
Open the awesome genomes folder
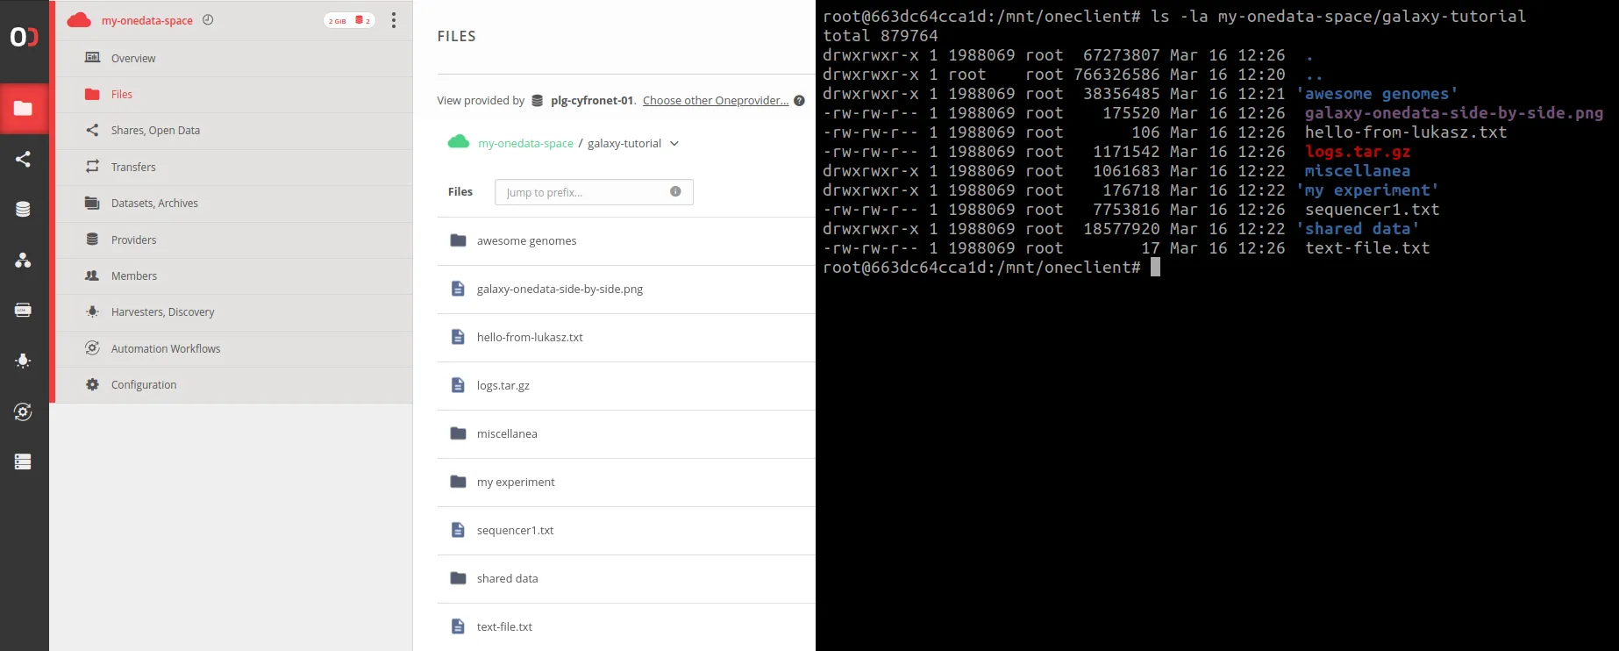click(526, 241)
